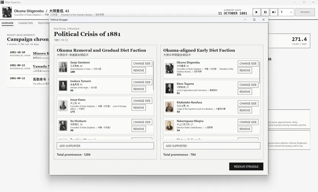
Task: Open the 鳥取県令 event entry
Action: coord(28,81)
